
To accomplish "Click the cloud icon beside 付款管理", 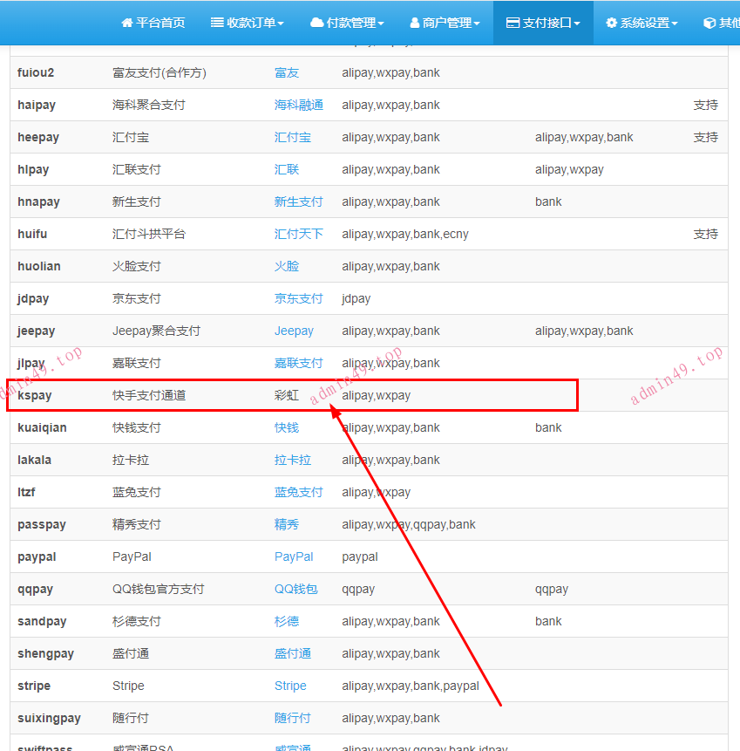I will (x=316, y=24).
